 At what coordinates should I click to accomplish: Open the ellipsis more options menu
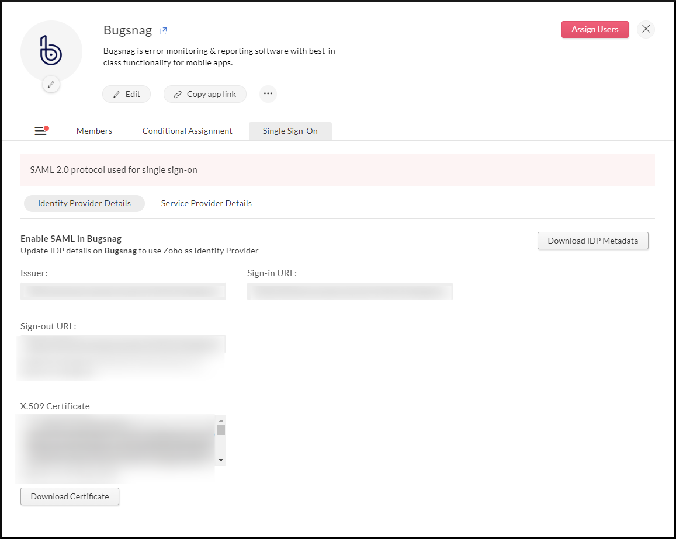pos(268,93)
